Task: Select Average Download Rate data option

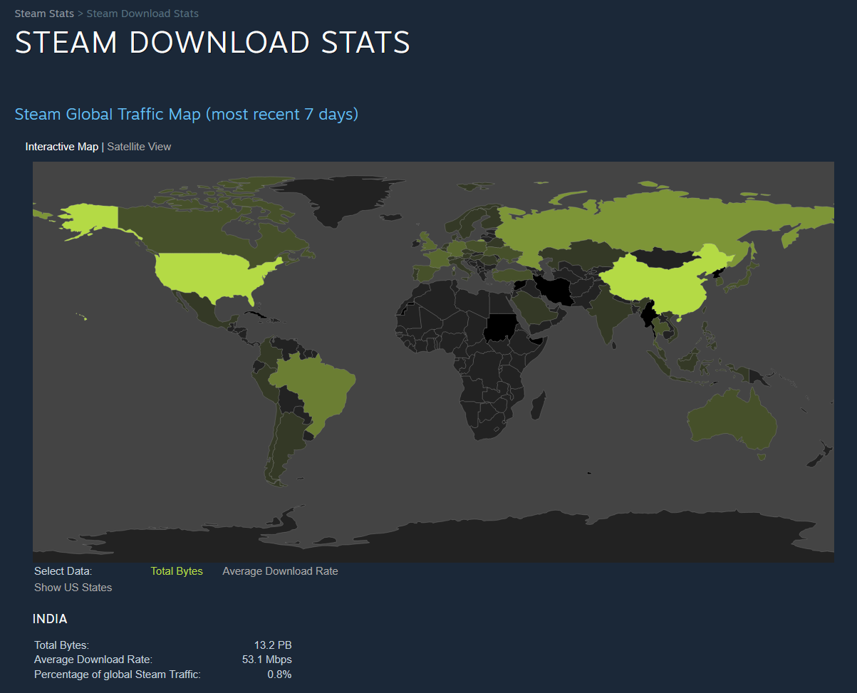Action: coord(280,571)
